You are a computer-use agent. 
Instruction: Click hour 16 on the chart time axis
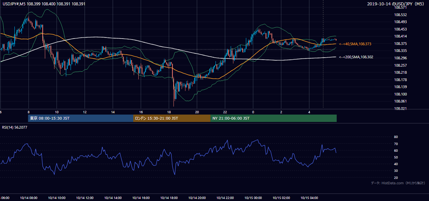(x=141, y=112)
